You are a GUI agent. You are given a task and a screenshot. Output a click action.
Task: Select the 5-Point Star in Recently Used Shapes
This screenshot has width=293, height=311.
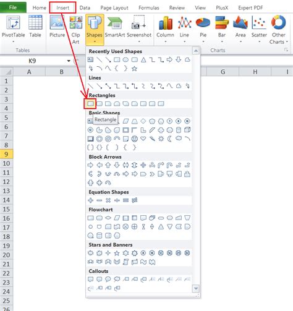(x=135, y=69)
